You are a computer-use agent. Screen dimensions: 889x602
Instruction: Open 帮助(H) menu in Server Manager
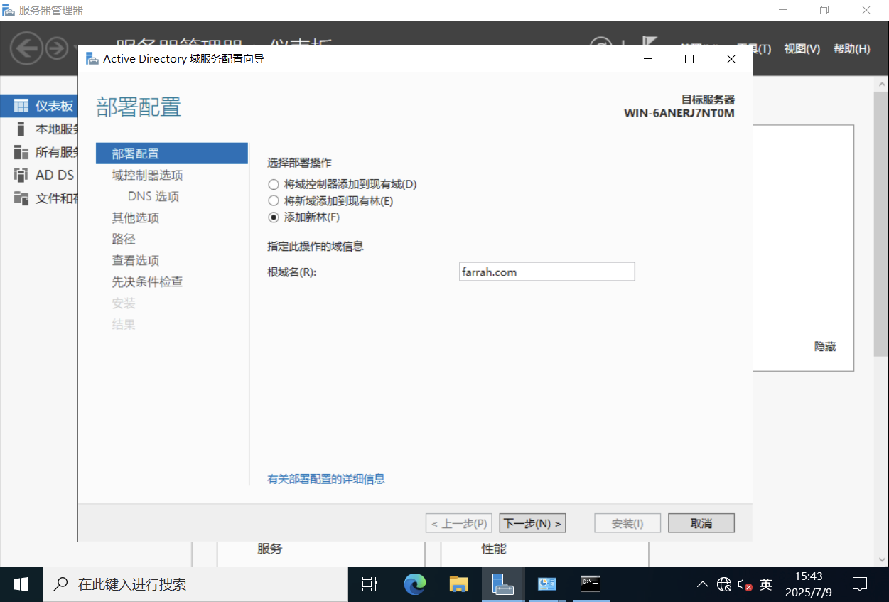[x=852, y=49]
